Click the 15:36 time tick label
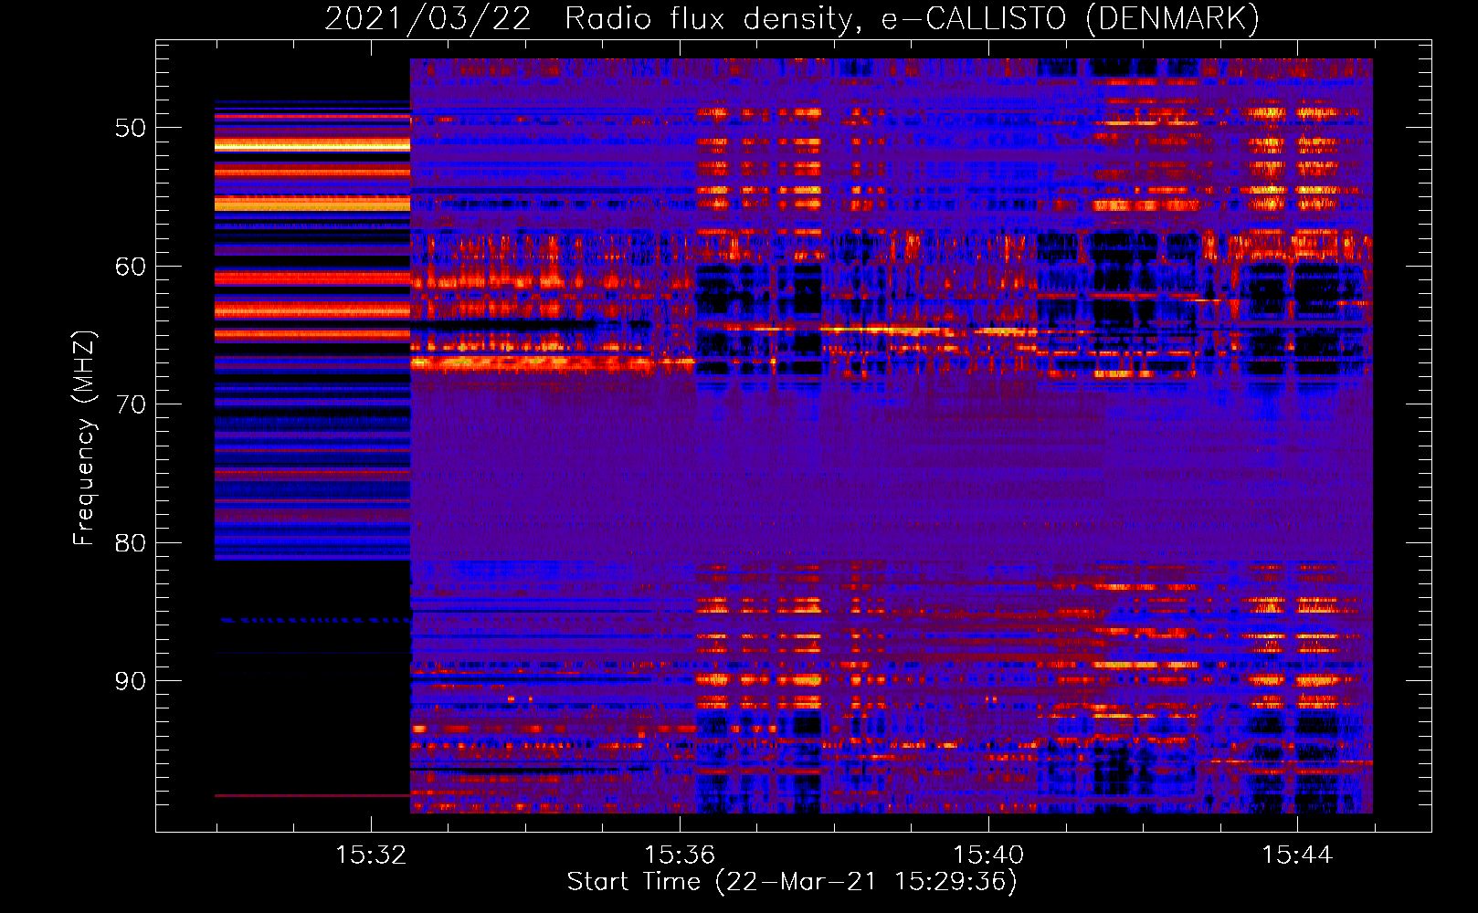The width and height of the screenshot is (1478, 913). pos(680,855)
